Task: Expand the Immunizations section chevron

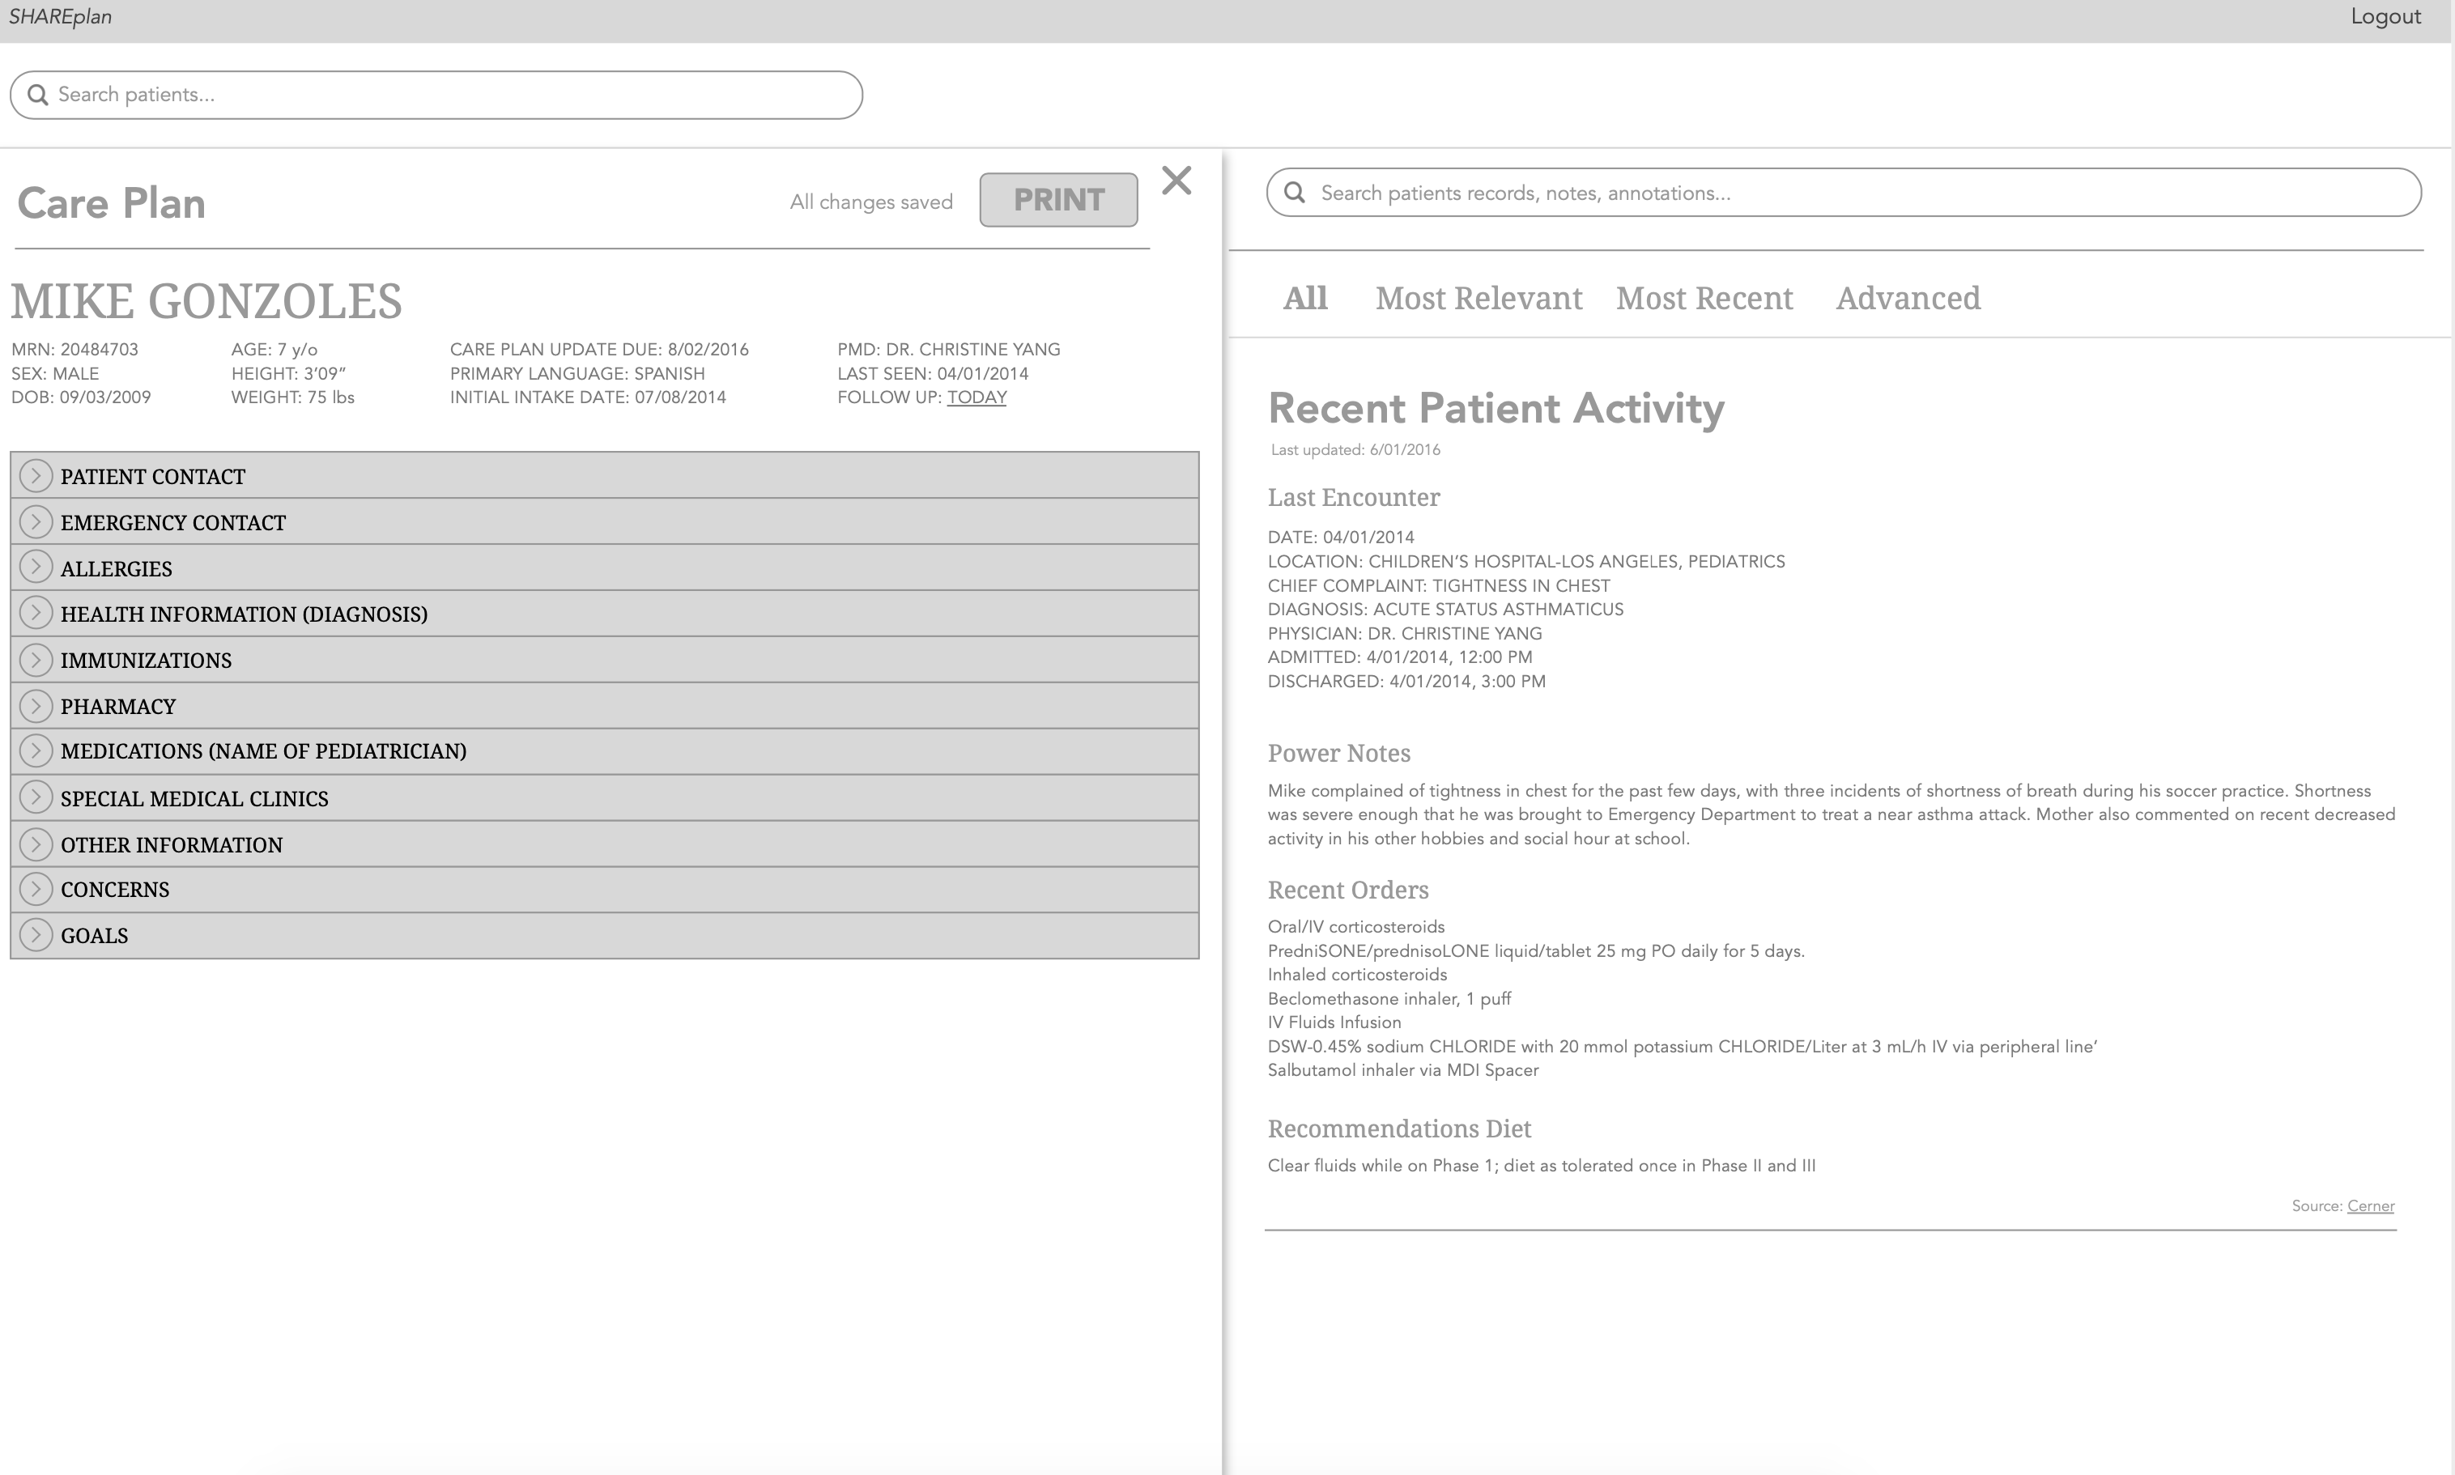Action: (36, 660)
